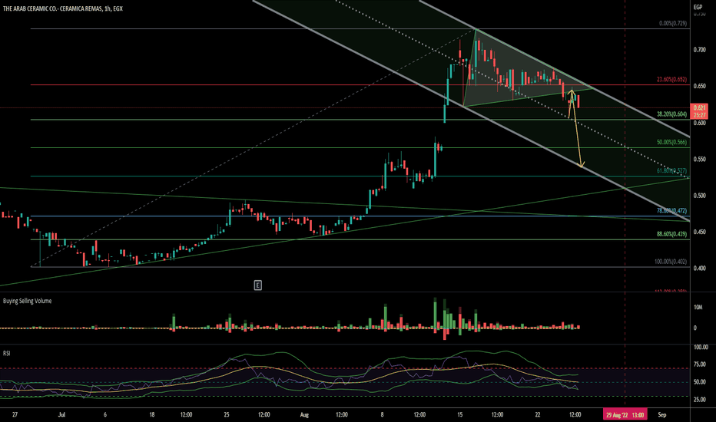Click the RSI indicator label
This screenshot has width=716, height=422.
click(6, 354)
